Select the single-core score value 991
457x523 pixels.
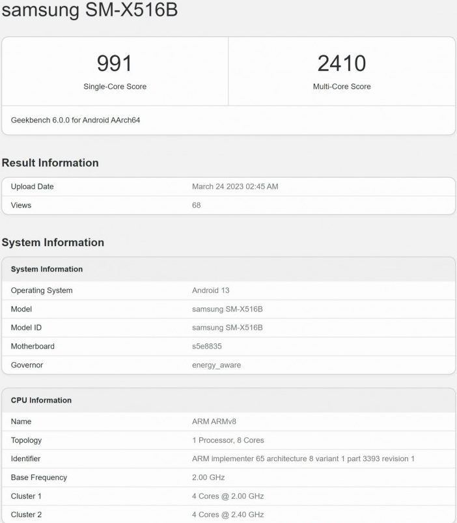coord(115,63)
